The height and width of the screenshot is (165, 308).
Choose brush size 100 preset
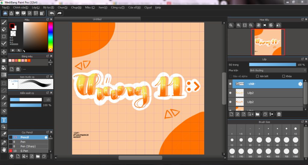pyautogui.click(x=232, y=152)
